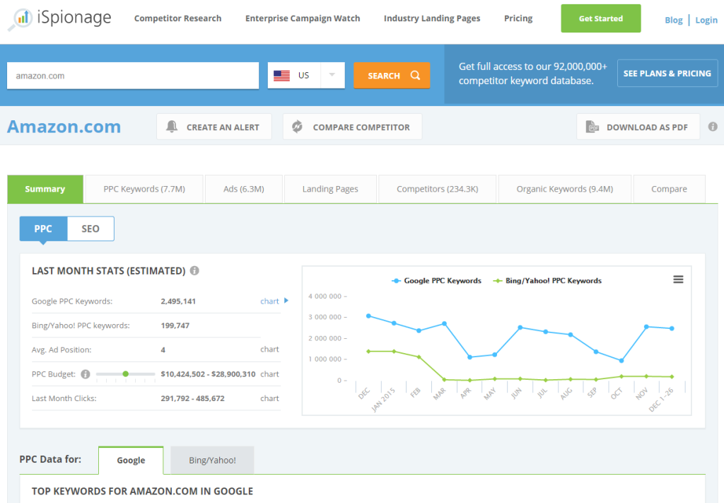This screenshot has width=724, height=503.
Task: Click Create an Alert button
Action: coord(214,127)
